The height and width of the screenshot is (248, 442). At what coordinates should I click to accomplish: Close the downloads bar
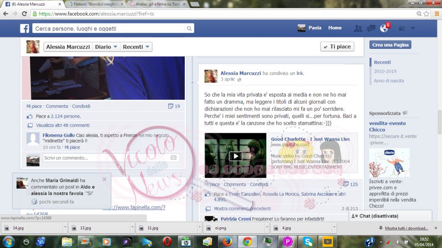(436, 228)
